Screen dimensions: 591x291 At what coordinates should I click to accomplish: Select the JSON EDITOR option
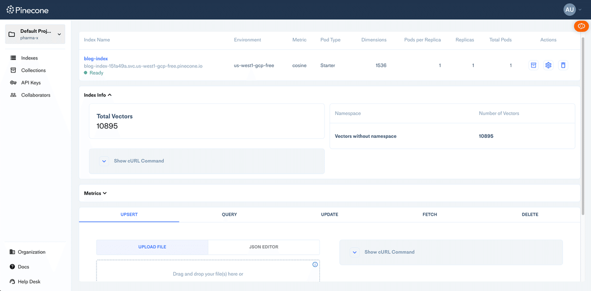[264, 247]
